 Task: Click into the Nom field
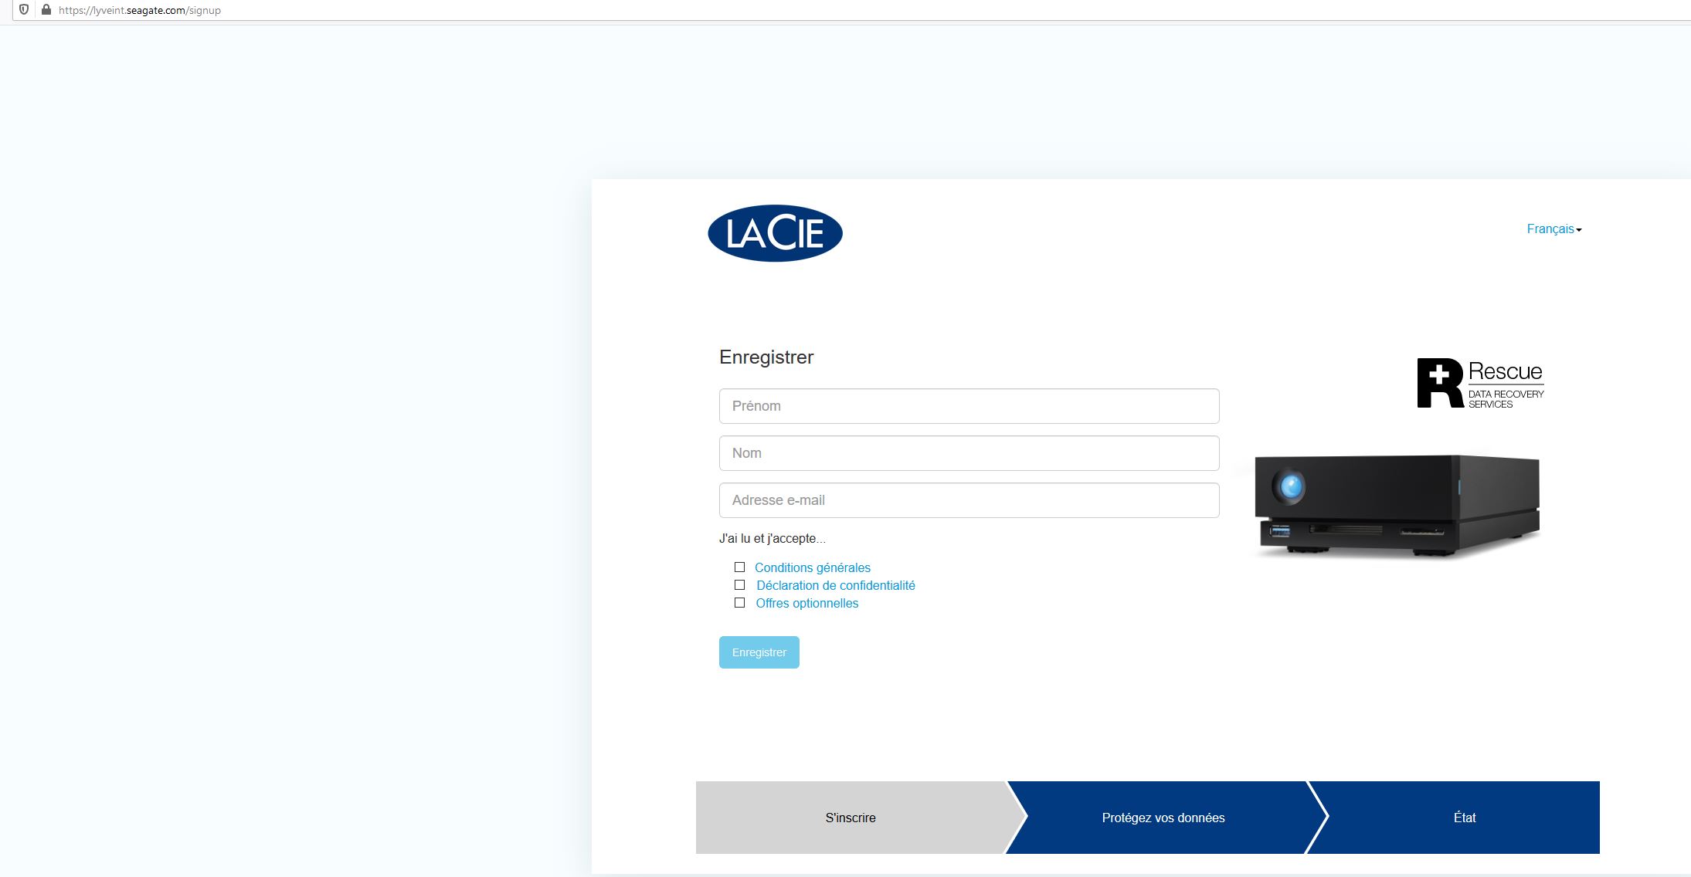point(969,453)
